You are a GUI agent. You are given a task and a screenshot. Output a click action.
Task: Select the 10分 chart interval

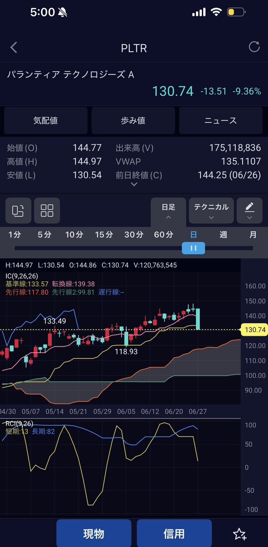click(x=74, y=235)
